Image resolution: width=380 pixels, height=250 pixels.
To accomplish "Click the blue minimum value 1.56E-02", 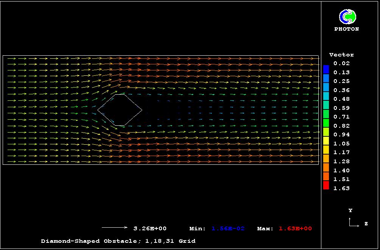I will click(228, 228).
